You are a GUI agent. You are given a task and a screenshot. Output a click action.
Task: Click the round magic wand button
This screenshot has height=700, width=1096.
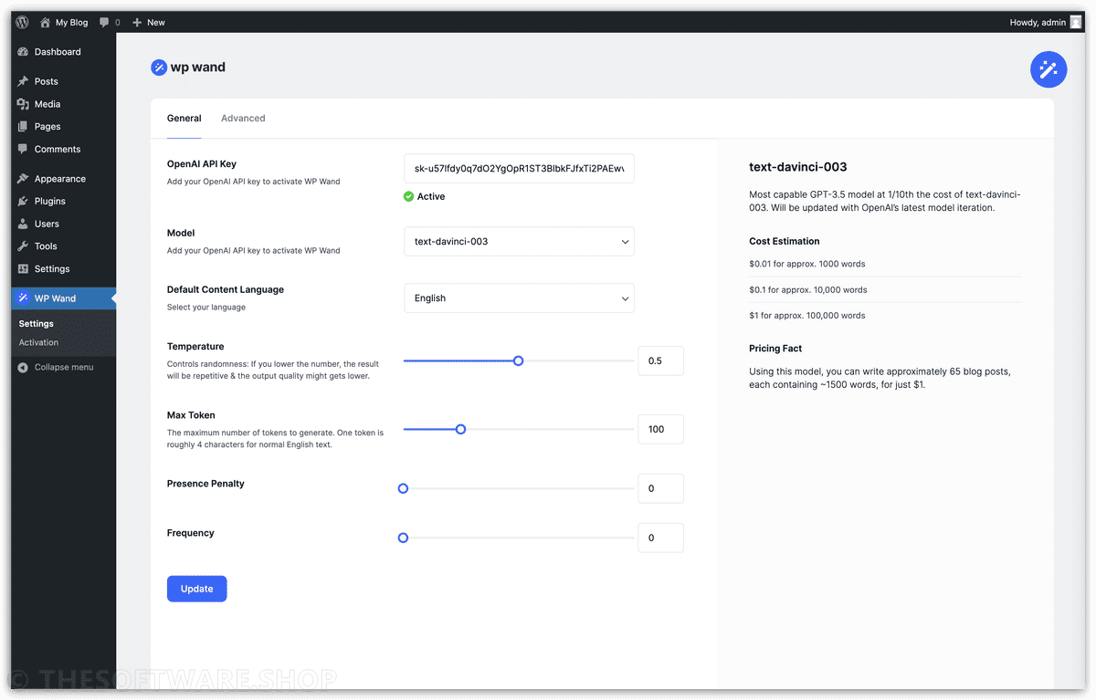point(1049,69)
